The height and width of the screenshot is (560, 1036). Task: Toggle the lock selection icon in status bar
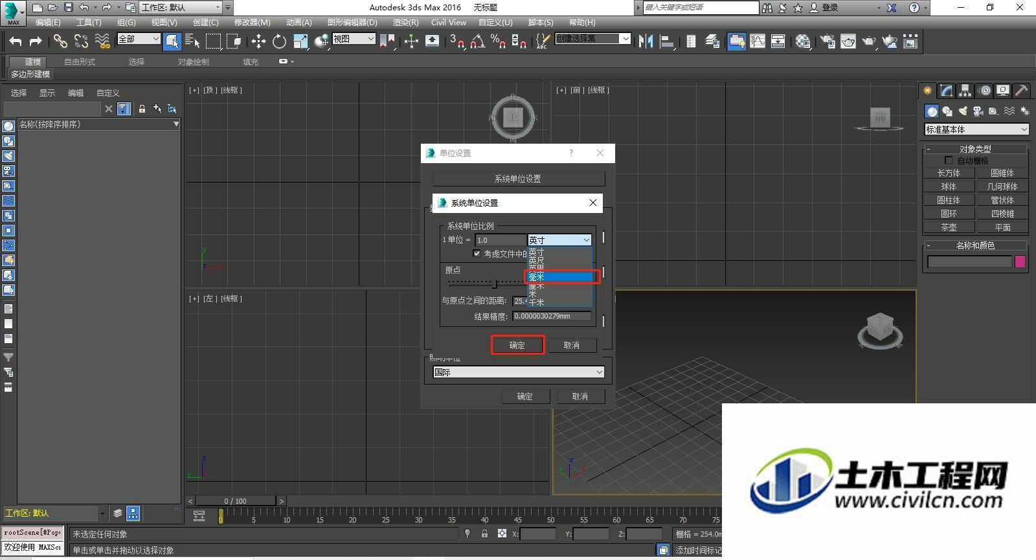(x=484, y=533)
